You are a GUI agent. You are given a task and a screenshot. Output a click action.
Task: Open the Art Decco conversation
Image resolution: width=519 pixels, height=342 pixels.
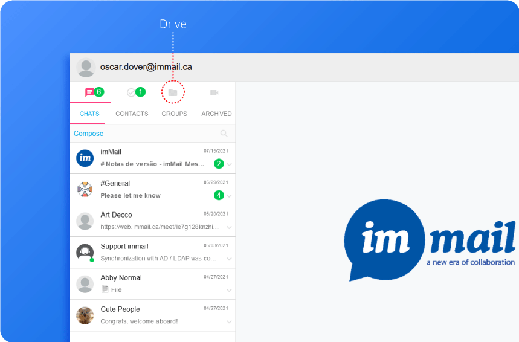(x=153, y=221)
